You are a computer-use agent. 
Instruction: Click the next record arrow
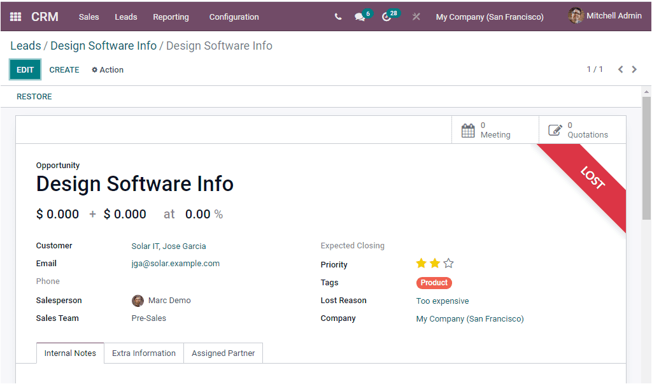tap(634, 69)
